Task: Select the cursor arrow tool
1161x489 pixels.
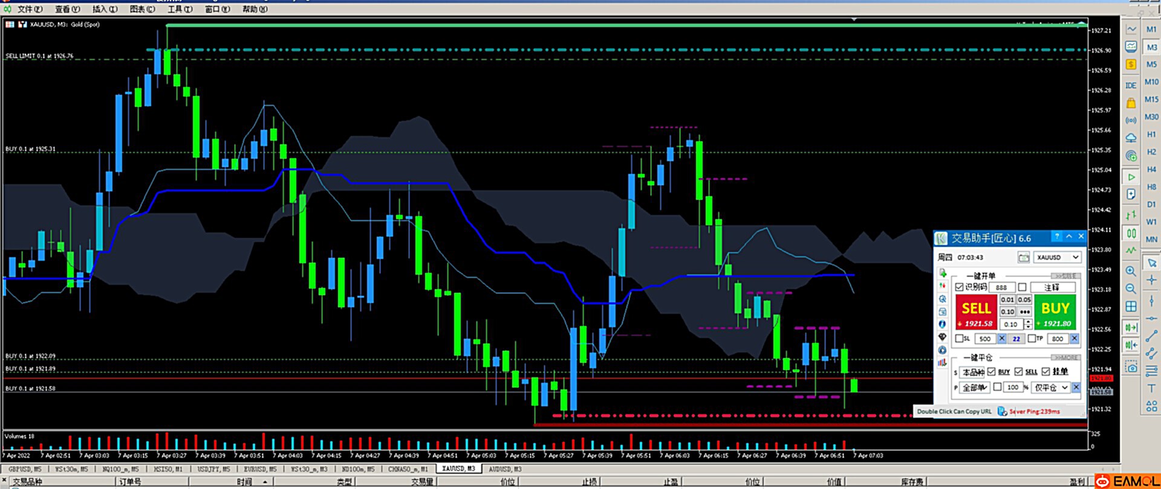Action: click(1151, 263)
